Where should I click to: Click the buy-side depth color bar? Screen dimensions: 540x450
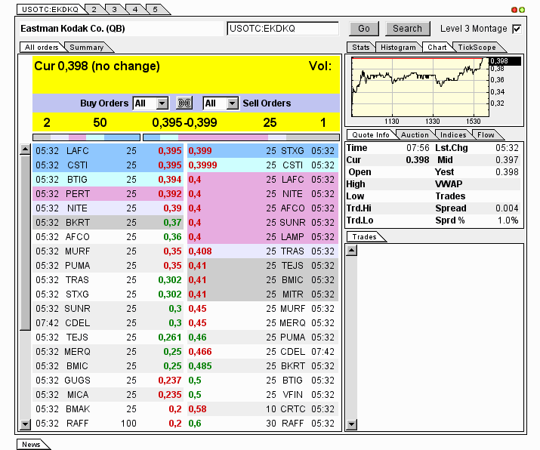click(x=86, y=137)
